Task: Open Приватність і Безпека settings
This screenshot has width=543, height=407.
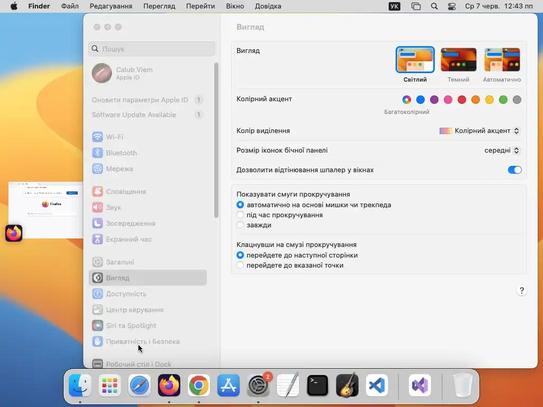Action: 148,342
